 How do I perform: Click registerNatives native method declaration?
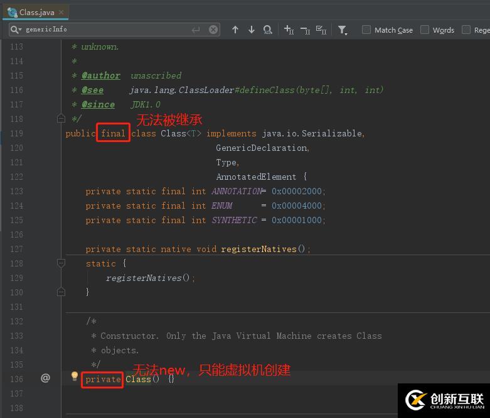coord(258,250)
